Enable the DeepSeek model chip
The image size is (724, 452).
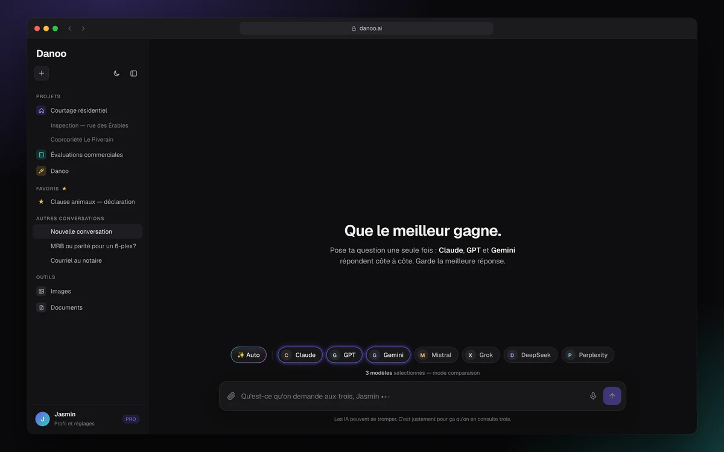531,355
